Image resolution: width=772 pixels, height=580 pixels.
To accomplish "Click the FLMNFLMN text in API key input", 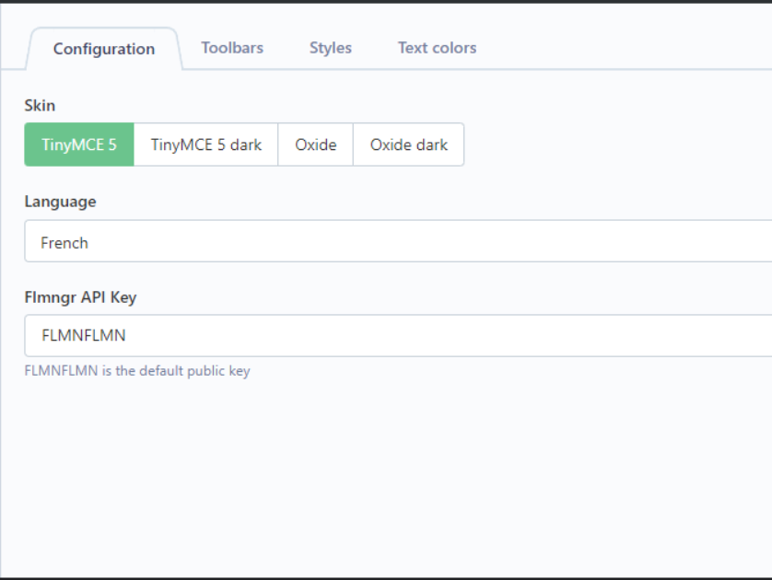I will (84, 335).
